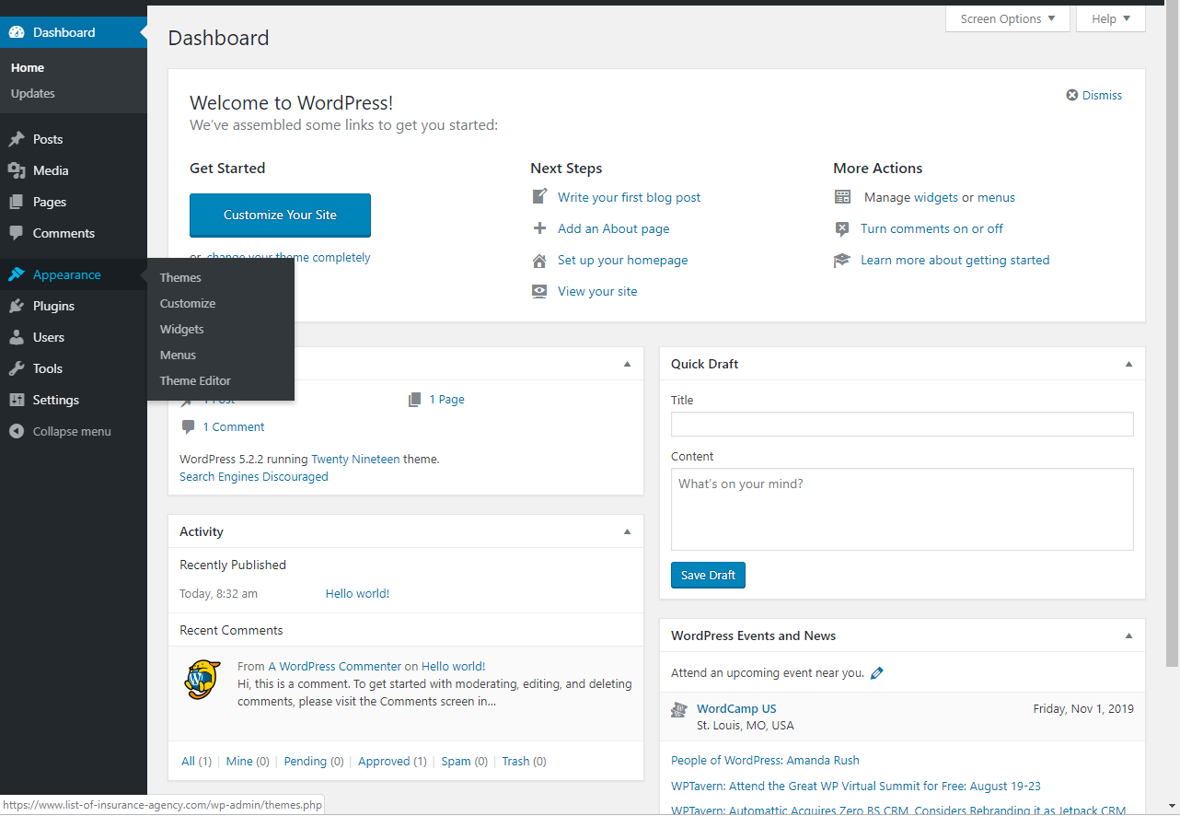
Task: Open Turn comments on or off link
Action: [931, 228]
